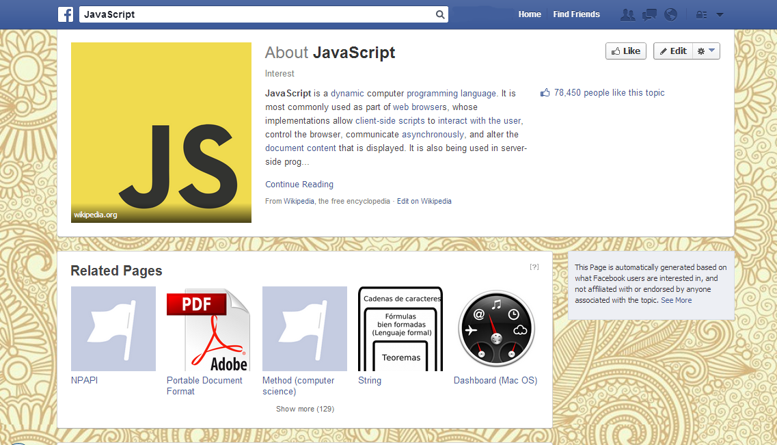The image size is (777, 445).
Task: Click '78,450 people like this topic'
Action: tap(609, 93)
